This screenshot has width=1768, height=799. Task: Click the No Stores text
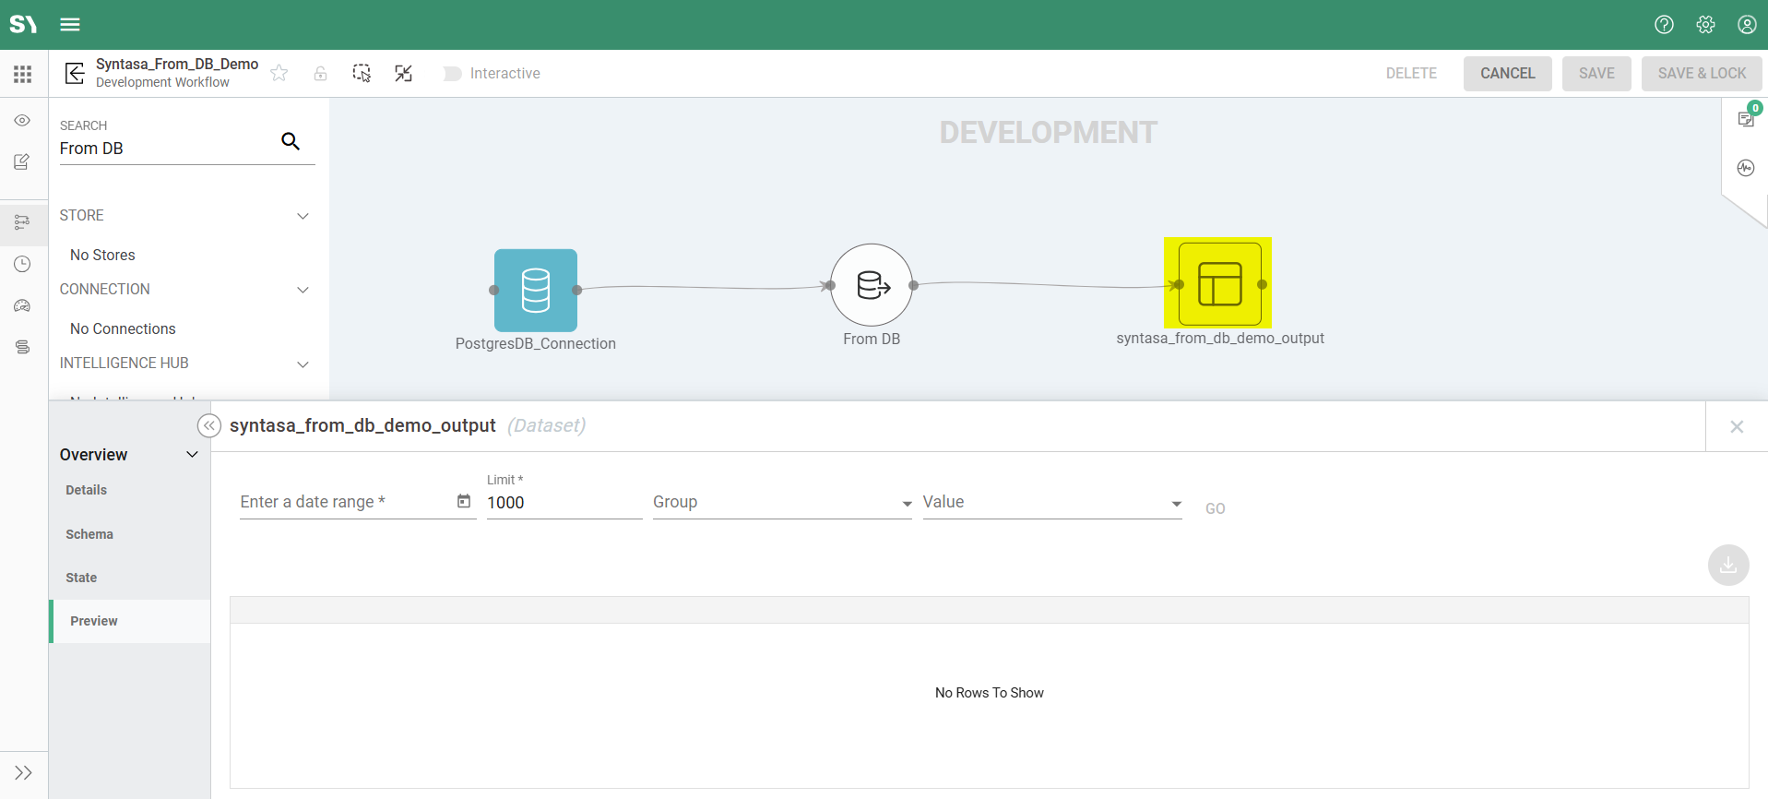pos(102,255)
